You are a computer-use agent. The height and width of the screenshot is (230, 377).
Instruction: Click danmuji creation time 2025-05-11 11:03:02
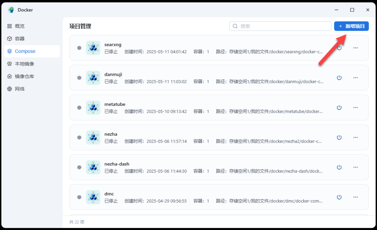point(167,82)
